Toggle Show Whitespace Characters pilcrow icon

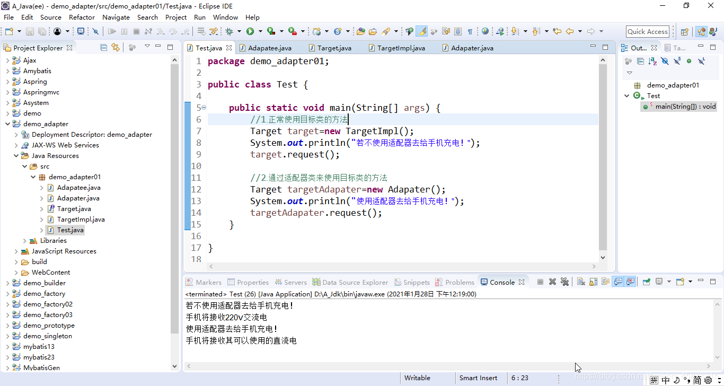click(x=470, y=31)
